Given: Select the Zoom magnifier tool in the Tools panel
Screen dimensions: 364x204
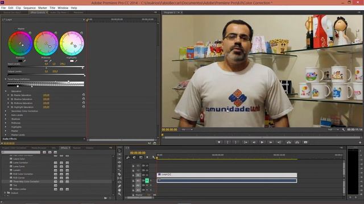Looking at the screenshot, I should [119, 194].
